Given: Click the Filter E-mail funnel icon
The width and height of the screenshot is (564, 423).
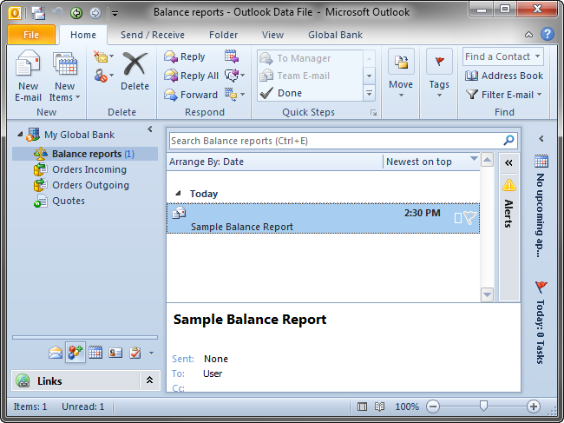Looking at the screenshot, I should [471, 95].
